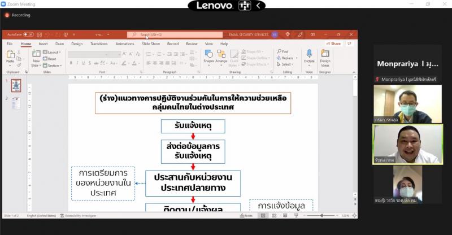Toggle Bold formatting
The image size is (452, 235).
71,63
